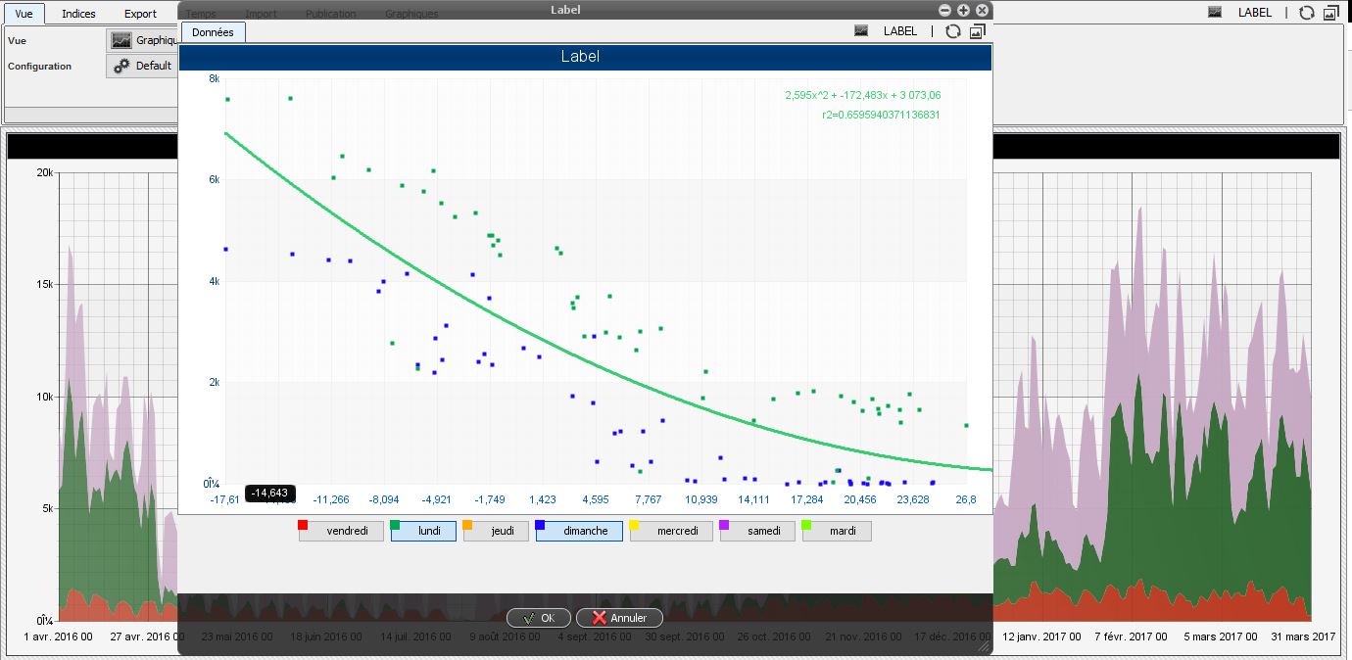This screenshot has width=1352, height=660.
Task: Toggle the vendredi series
Action: point(340,531)
